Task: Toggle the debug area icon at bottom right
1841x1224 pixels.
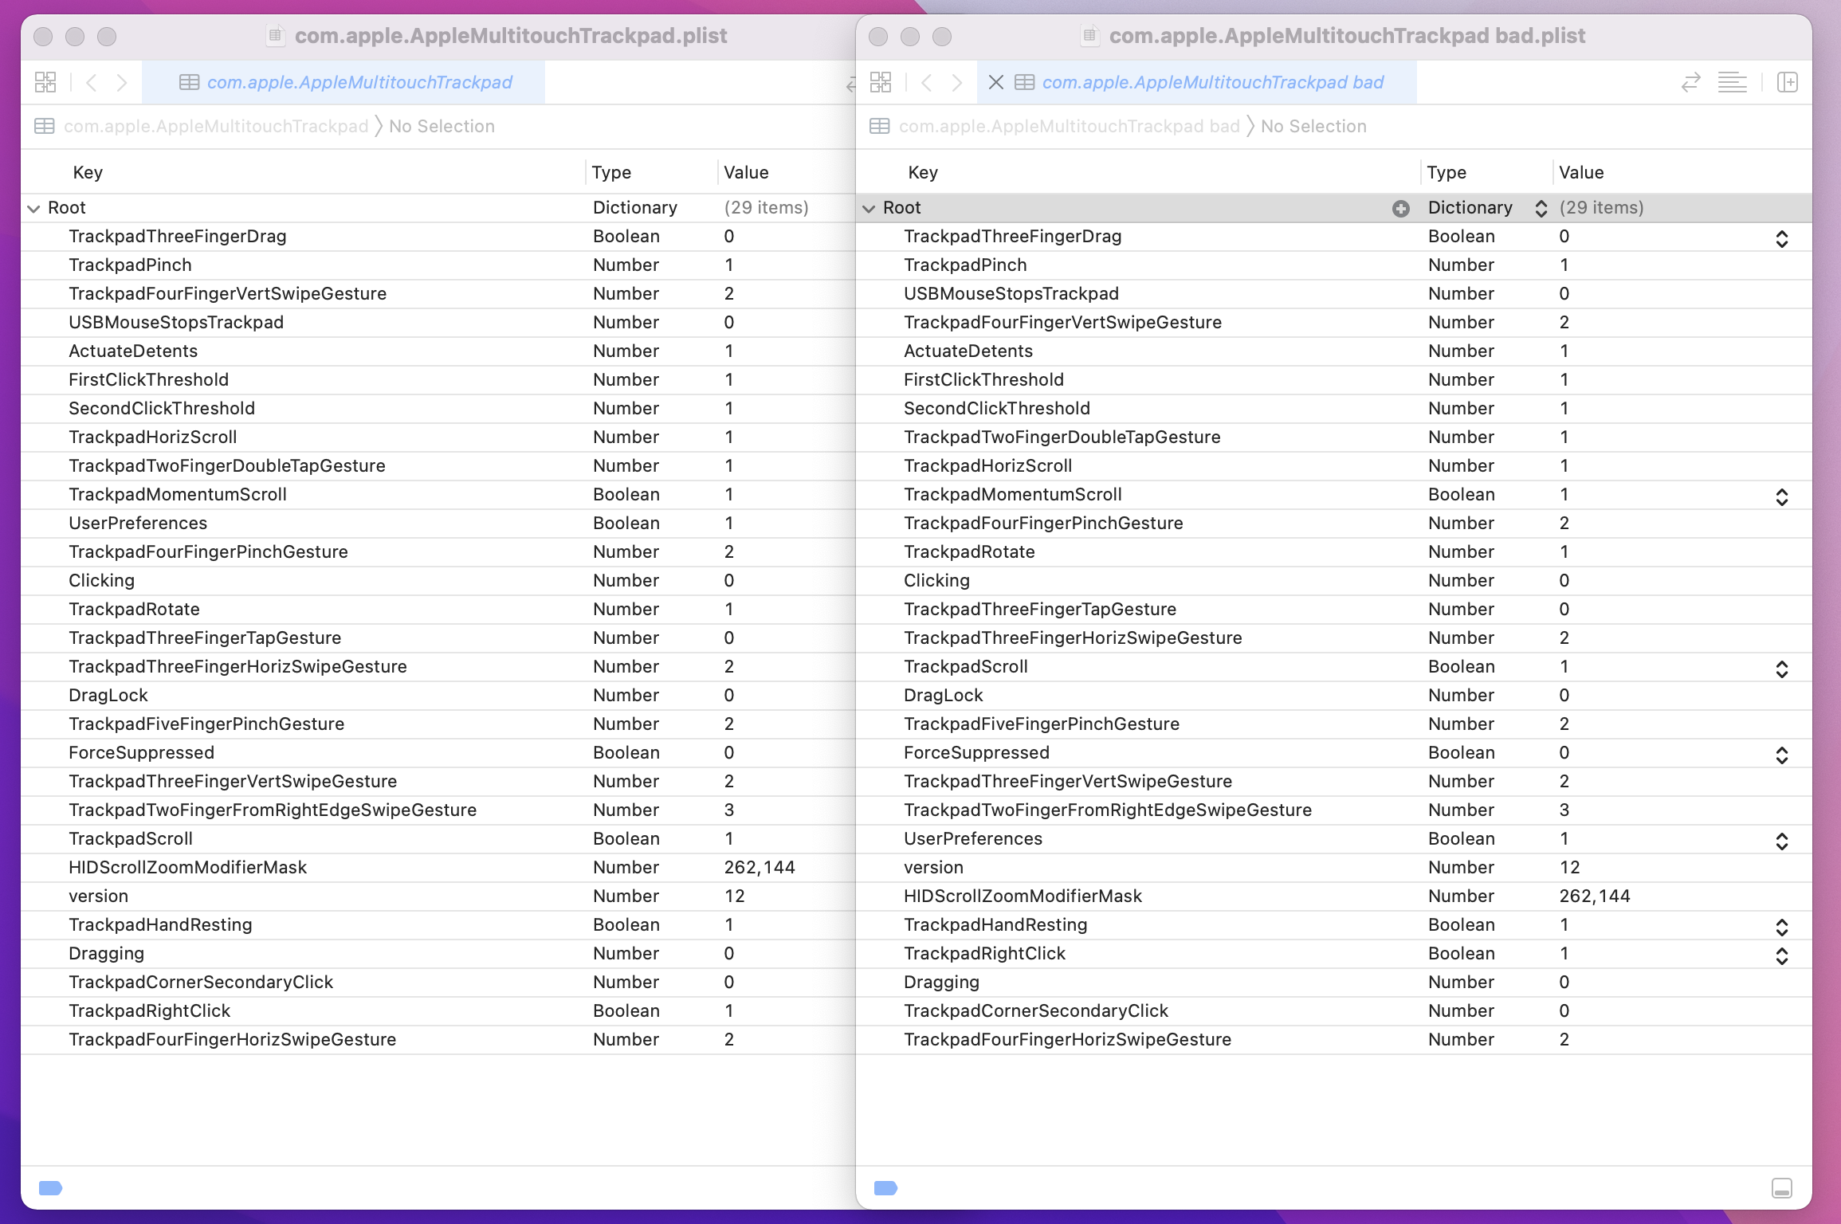Action: [x=1782, y=1188]
